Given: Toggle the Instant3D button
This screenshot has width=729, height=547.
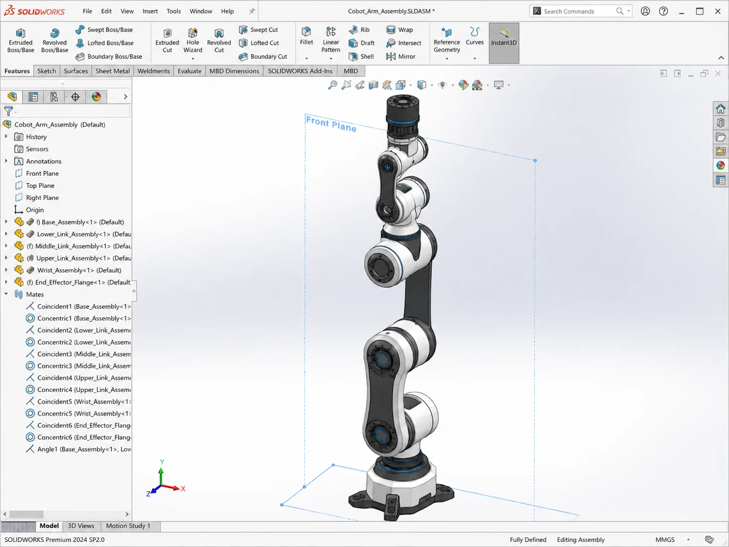Looking at the screenshot, I should [504, 43].
